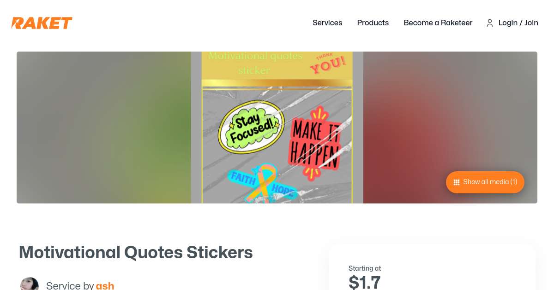Screen dimensions: 554x290
Task: Click the seller avatar photo
Action: click(30, 284)
